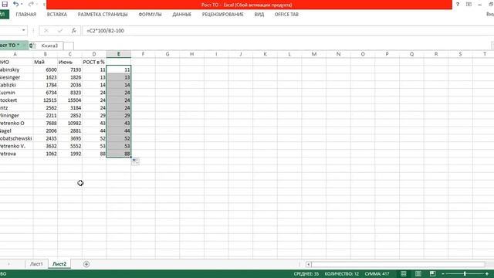Select column F header
494x278 pixels.
tap(143, 54)
